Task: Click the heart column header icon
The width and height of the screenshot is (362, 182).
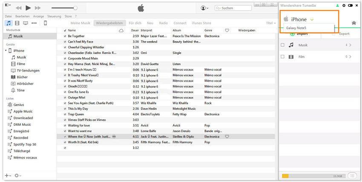Action: coord(227,31)
